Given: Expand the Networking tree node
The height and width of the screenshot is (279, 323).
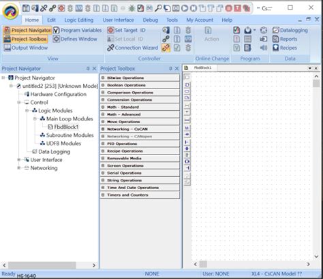Looking at the screenshot, I should pyautogui.click(x=19, y=168).
